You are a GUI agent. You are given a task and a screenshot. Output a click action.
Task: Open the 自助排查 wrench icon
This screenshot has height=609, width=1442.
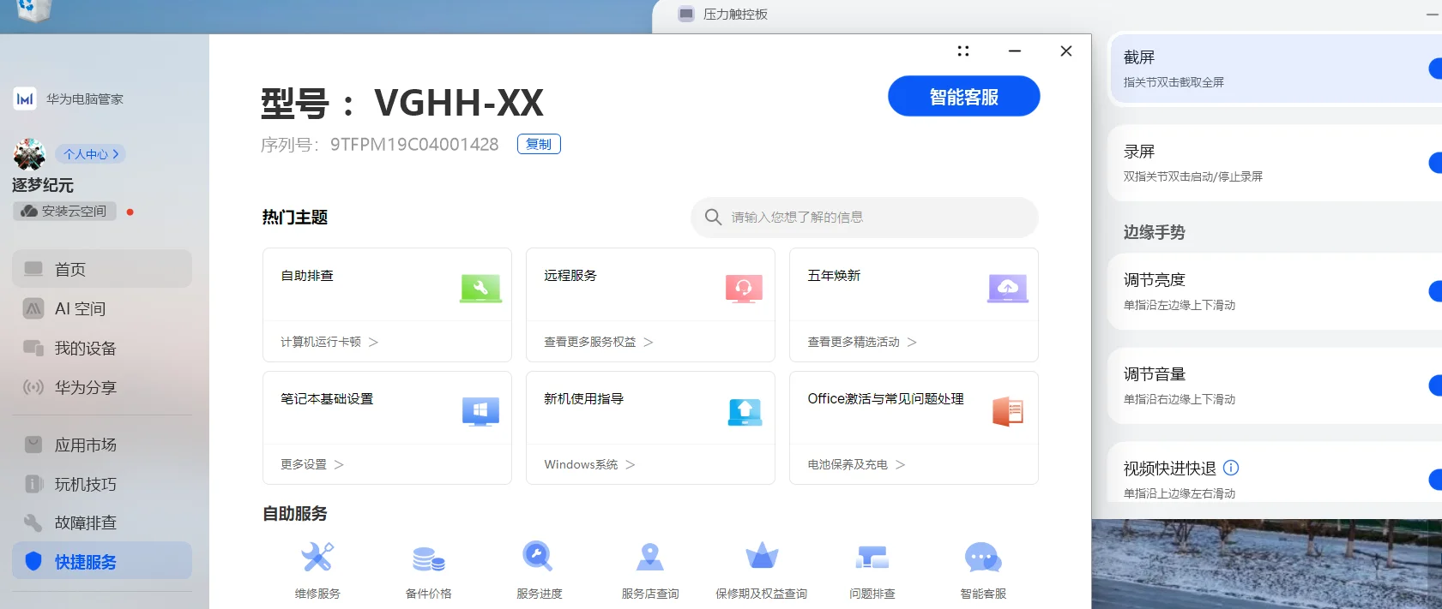tap(480, 289)
